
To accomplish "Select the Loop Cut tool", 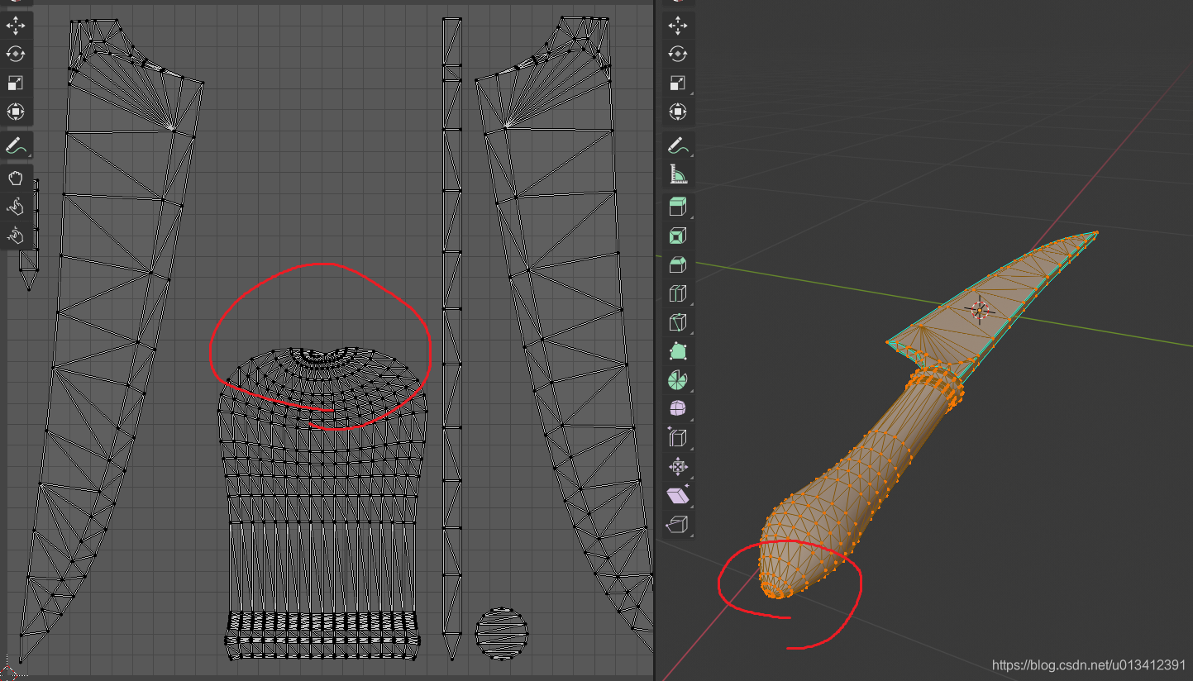I will [678, 293].
